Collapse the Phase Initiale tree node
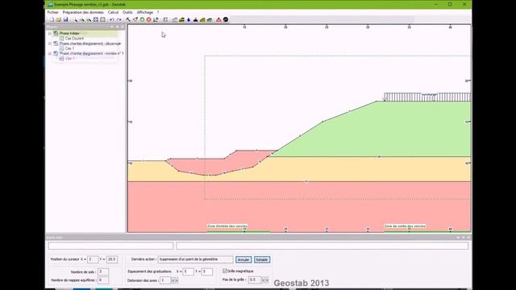This screenshot has height=290, width=516. pos(50,34)
